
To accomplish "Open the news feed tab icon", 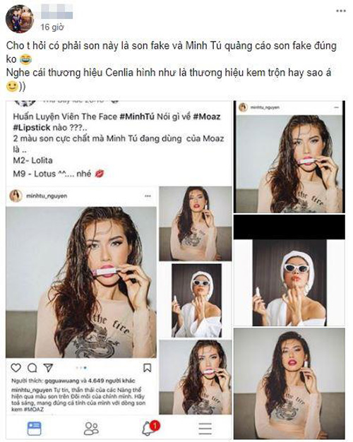I will (x=34, y=429).
